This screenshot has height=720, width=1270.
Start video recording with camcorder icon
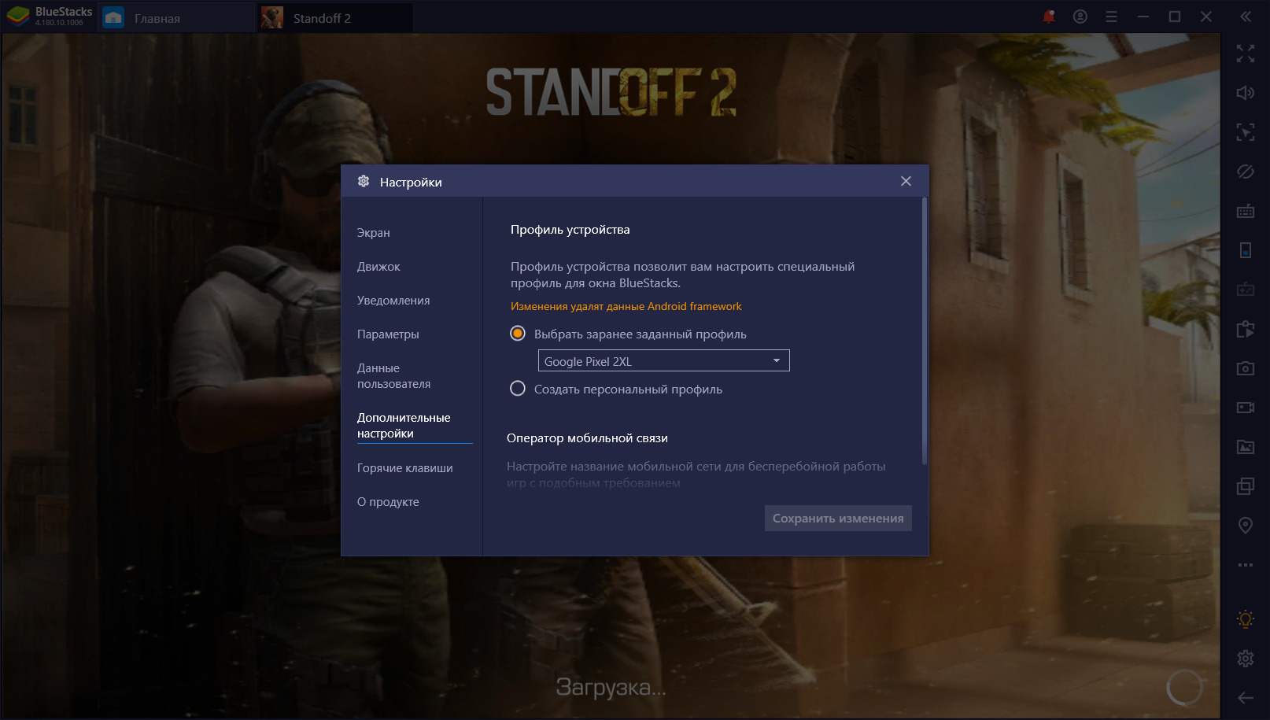tap(1245, 408)
